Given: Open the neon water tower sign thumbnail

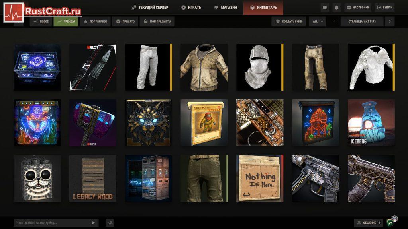Looking at the screenshot, I should 316,123.
